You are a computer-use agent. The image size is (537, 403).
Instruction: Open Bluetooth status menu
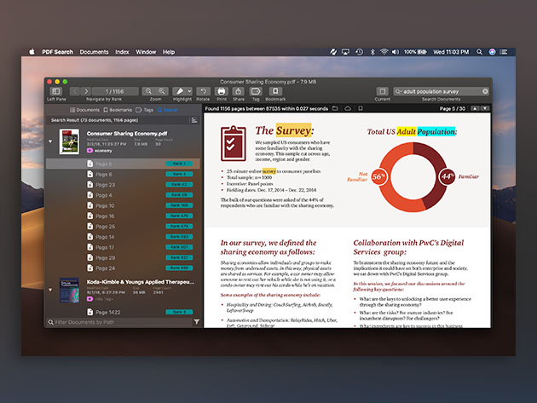click(372, 52)
